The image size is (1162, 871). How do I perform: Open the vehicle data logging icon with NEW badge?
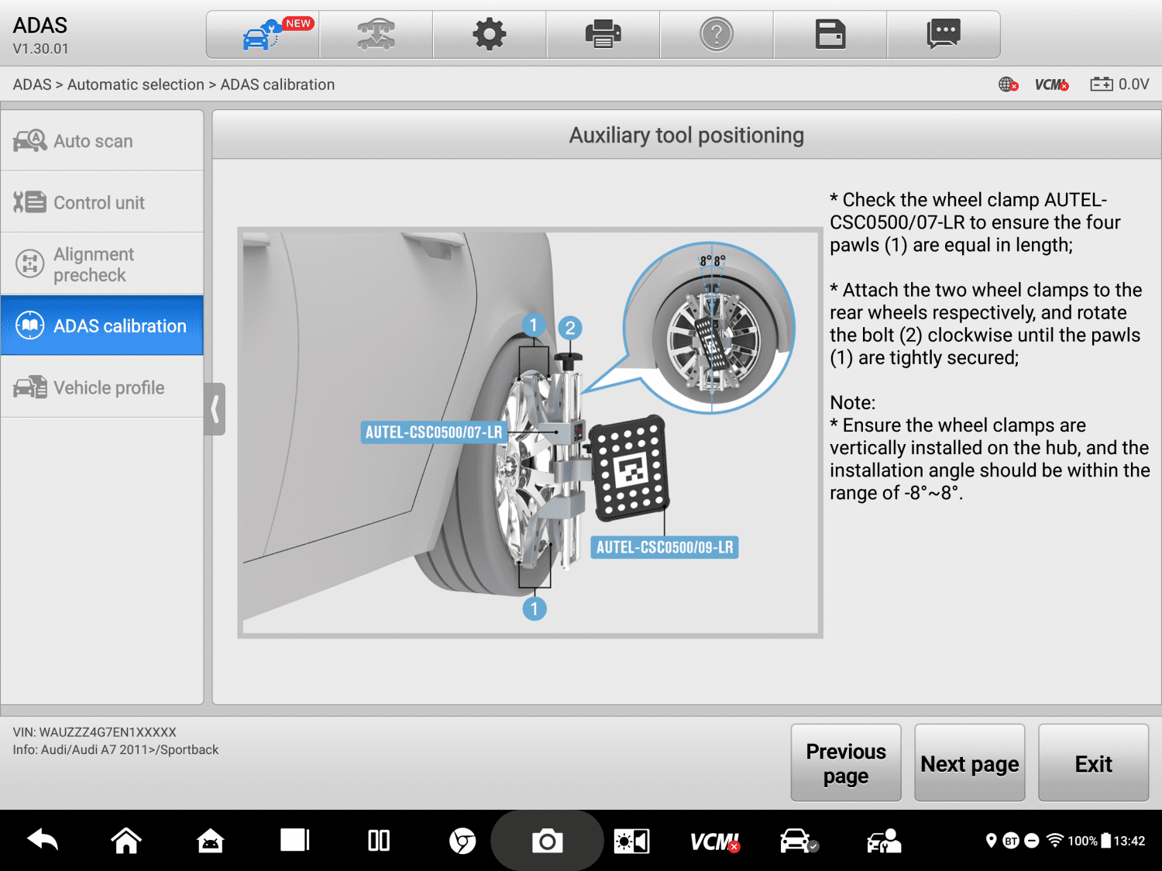click(262, 34)
